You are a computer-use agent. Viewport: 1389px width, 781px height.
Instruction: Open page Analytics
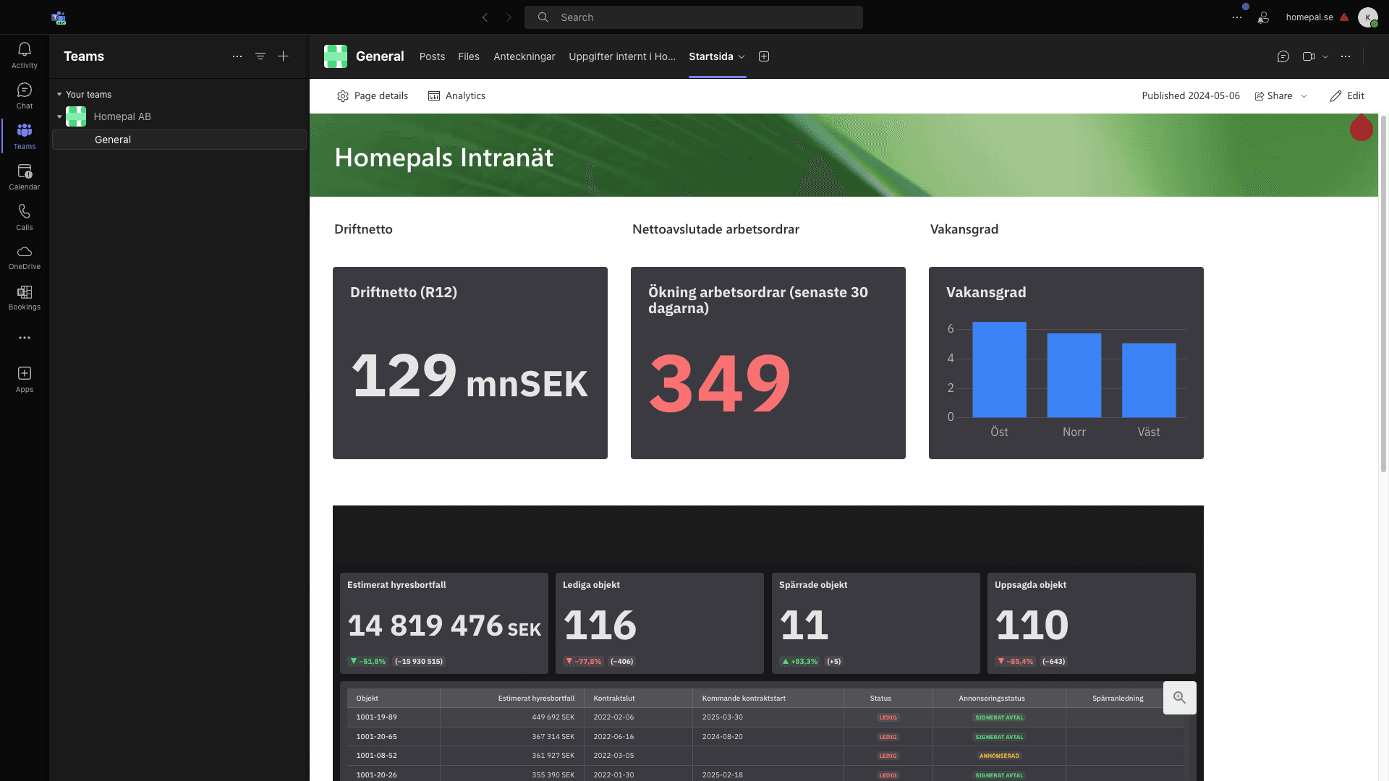456,96
